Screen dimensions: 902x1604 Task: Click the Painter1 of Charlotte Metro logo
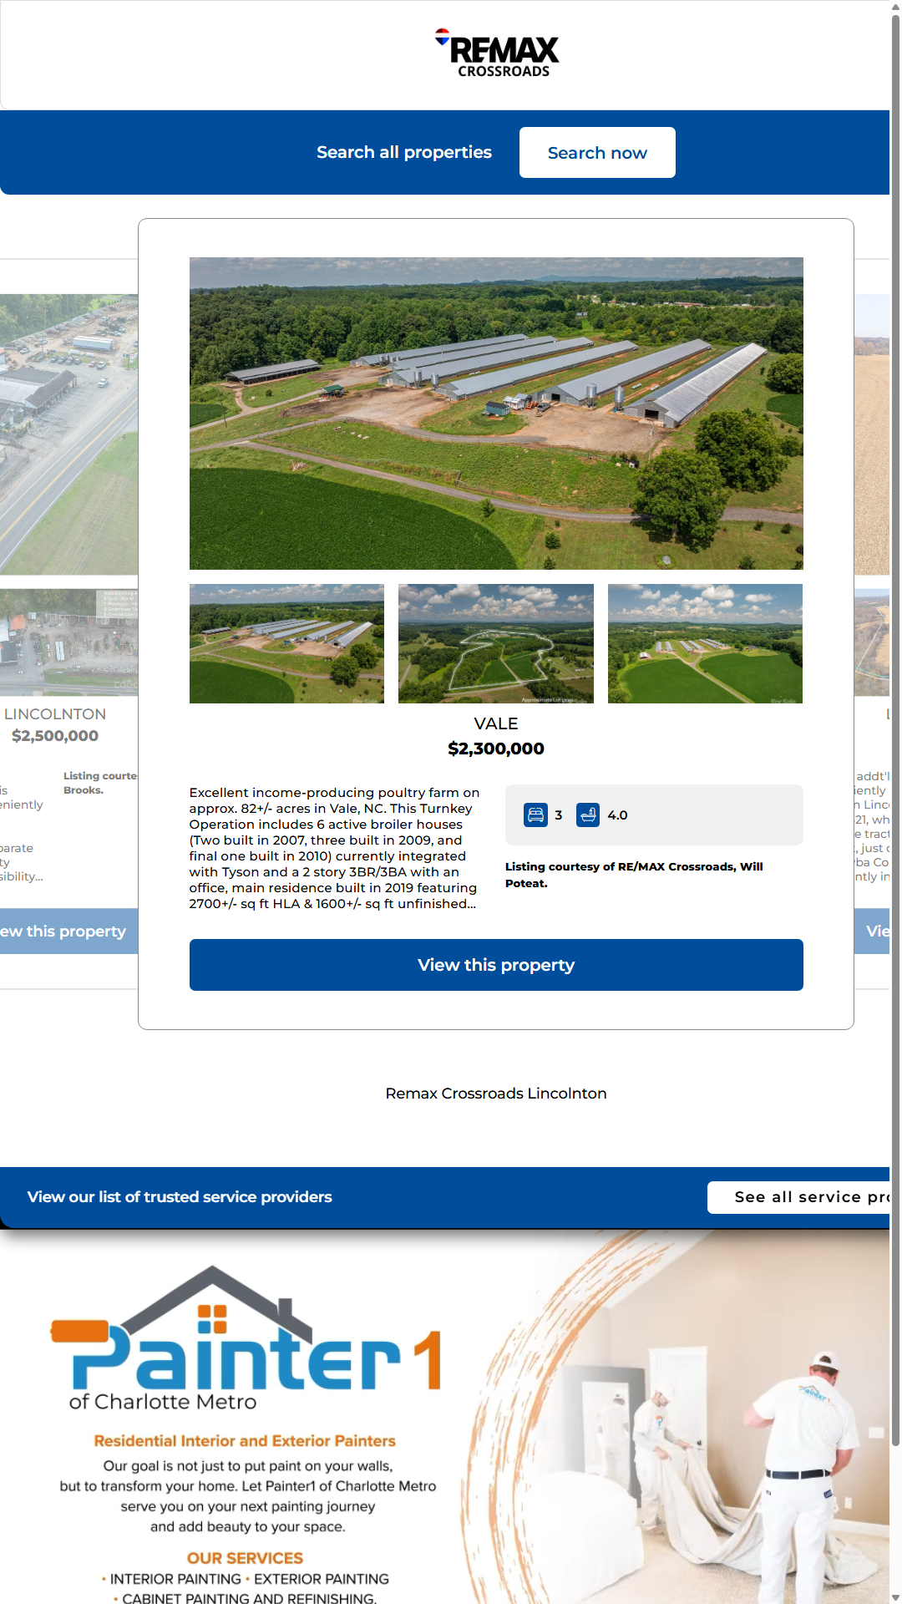(246, 1339)
